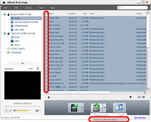Open the iPad Photo node
Image resolution: width=151 pixels, height=122 pixels.
click(x=15, y=45)
